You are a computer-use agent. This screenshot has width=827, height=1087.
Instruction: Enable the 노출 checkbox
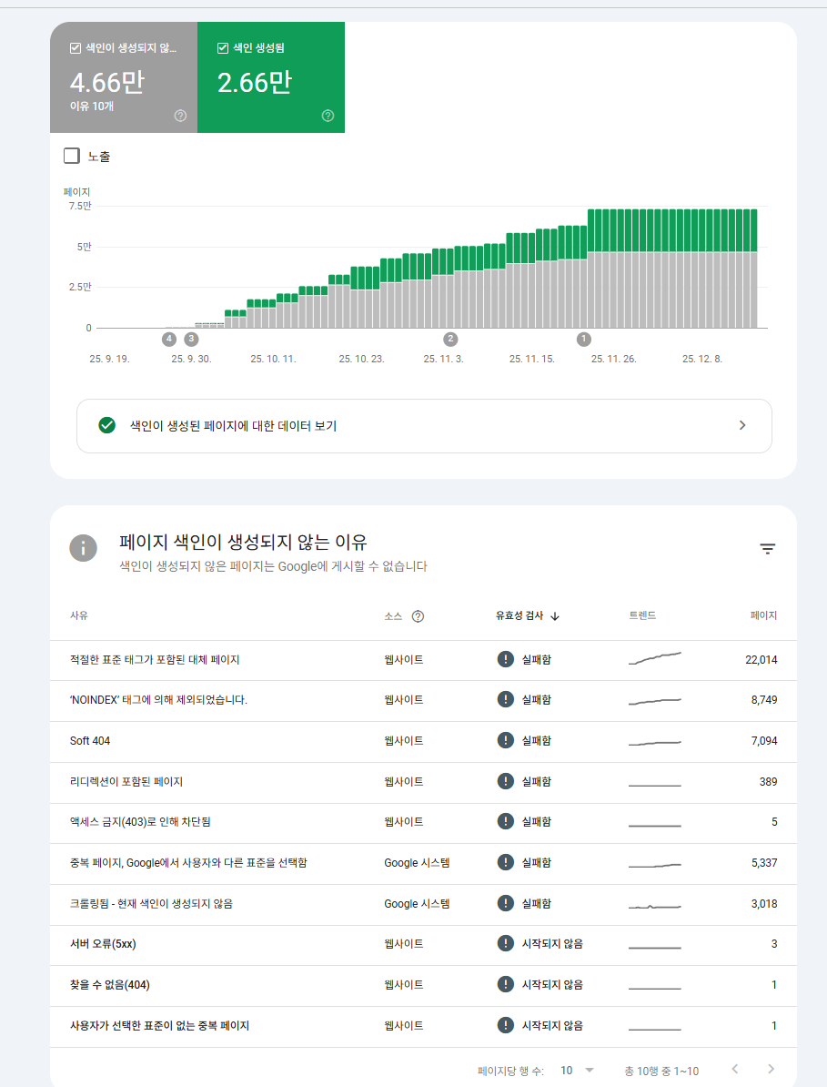72,157
